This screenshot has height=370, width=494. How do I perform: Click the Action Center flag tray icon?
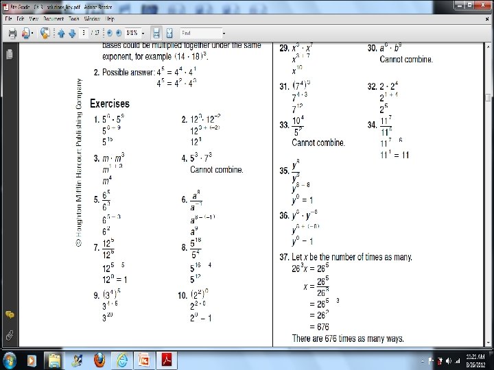tap(431, 361)
